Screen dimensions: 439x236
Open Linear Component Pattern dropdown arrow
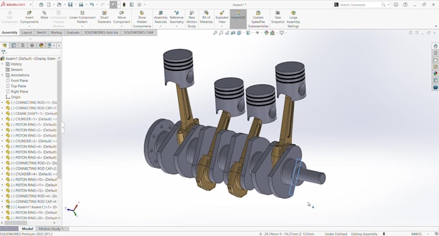(83, 26)
